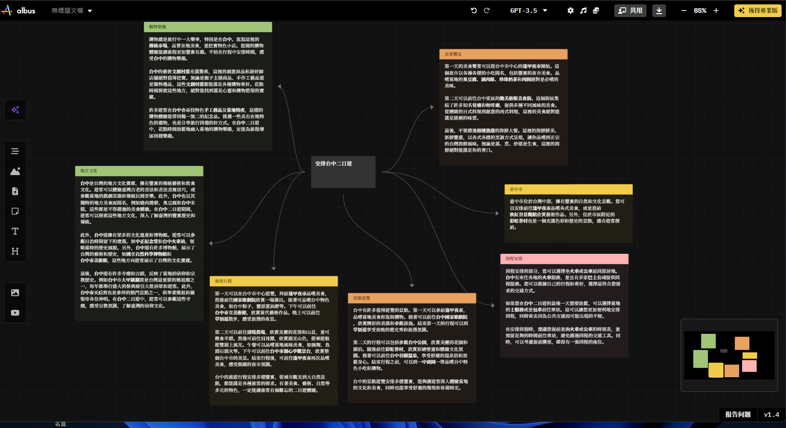The height and width of the screenshot is (428, 786).
Task: Select the H heading tool
Action: pyautogui.click(x=15, y=251)
